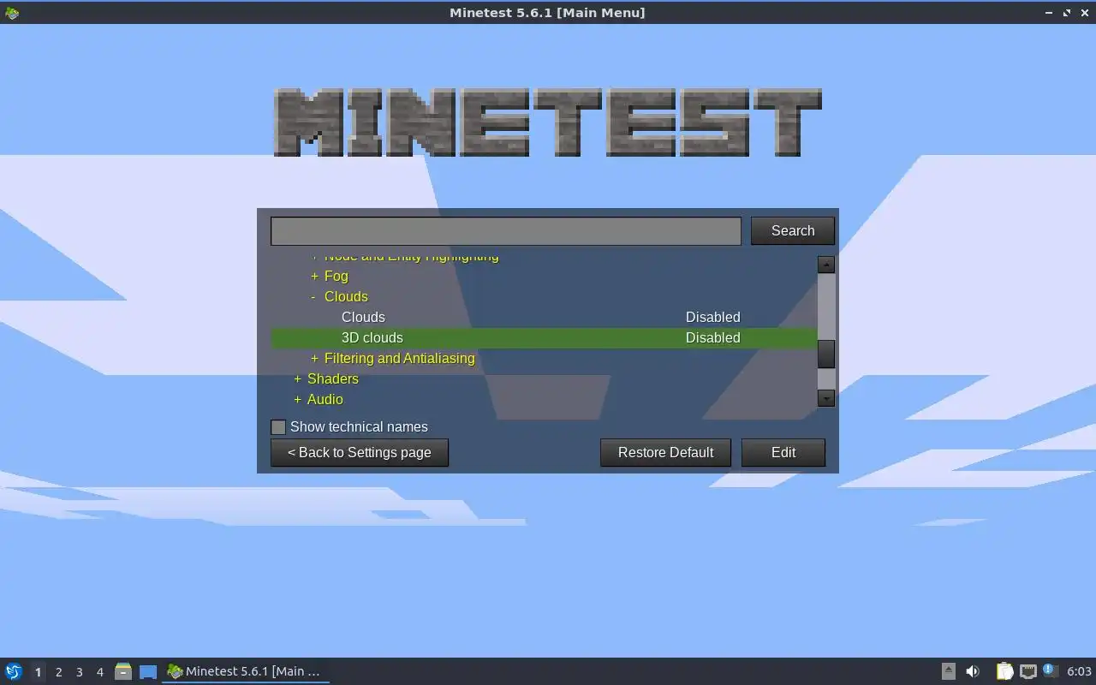Open the file manager taskbar icon

123,671
